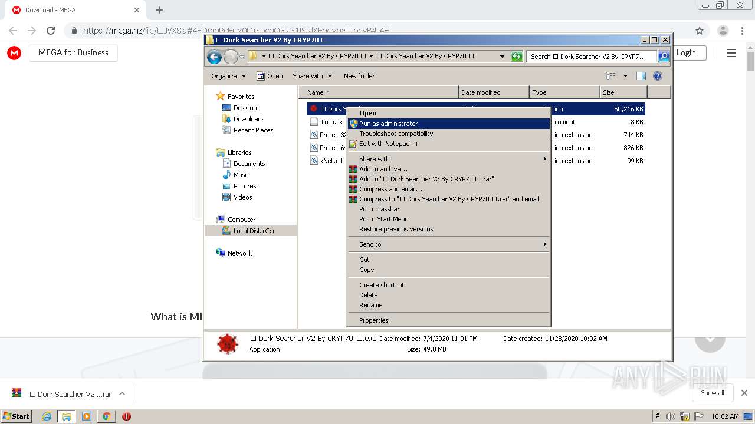
Task: Expand the Share with submenu
Action: pos(448,159)
